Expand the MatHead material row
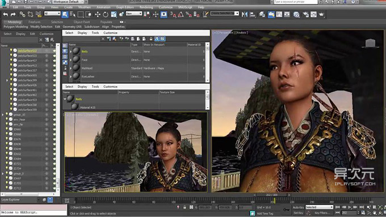This screenshot has width=386, height=217. (70, 69)
